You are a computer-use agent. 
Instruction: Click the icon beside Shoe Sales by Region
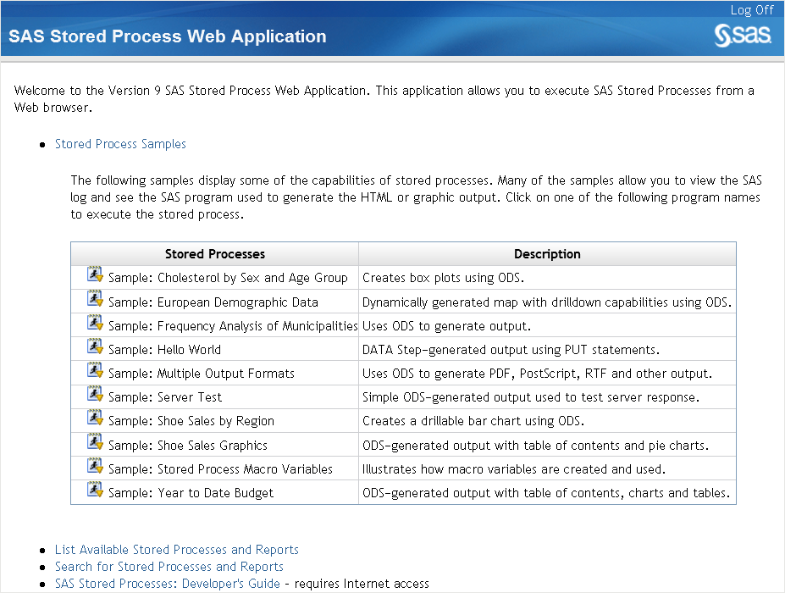pos(95,418)
